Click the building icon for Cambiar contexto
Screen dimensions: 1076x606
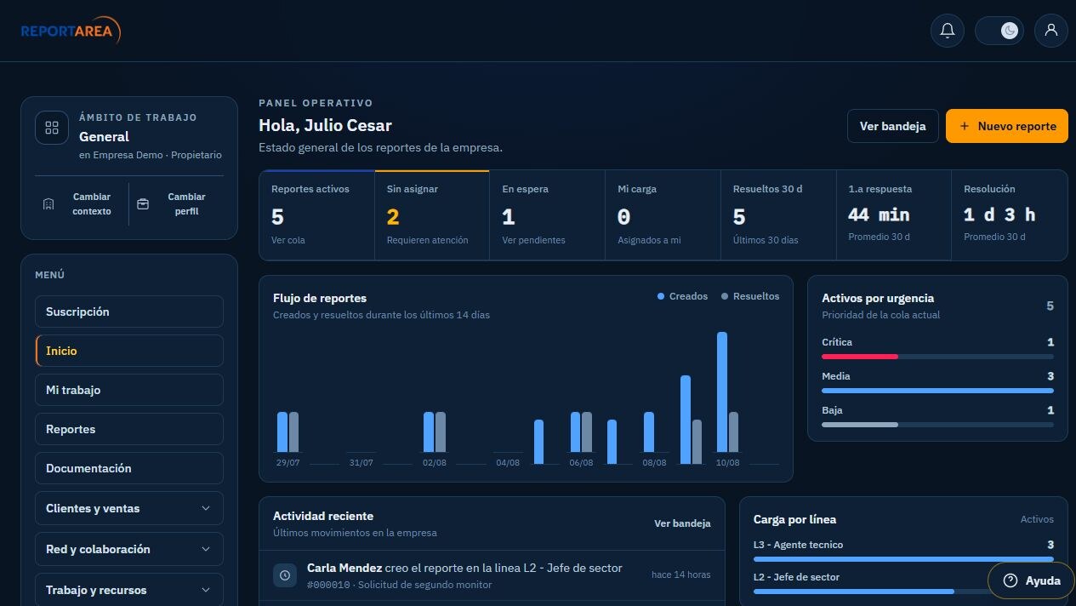tap(48, 204)
